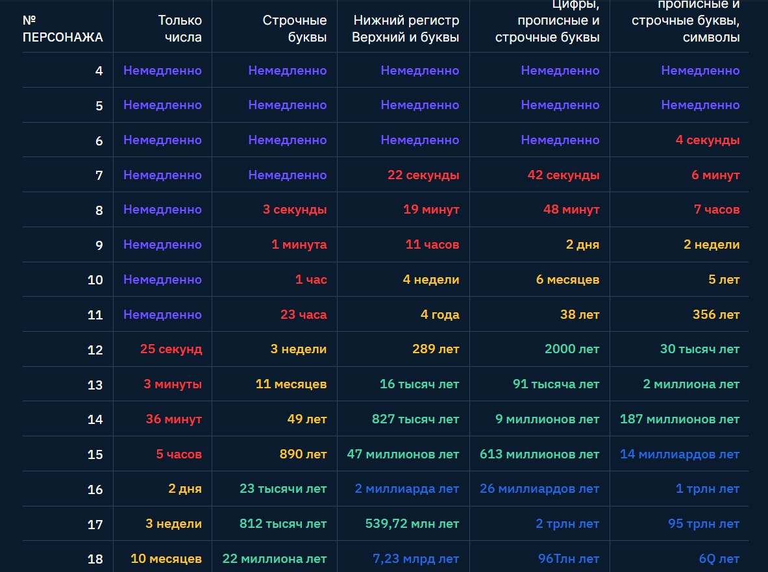Click the "Нижний регистр Верхний и буквы" header

pyautogui.click(x=405, y=29)
